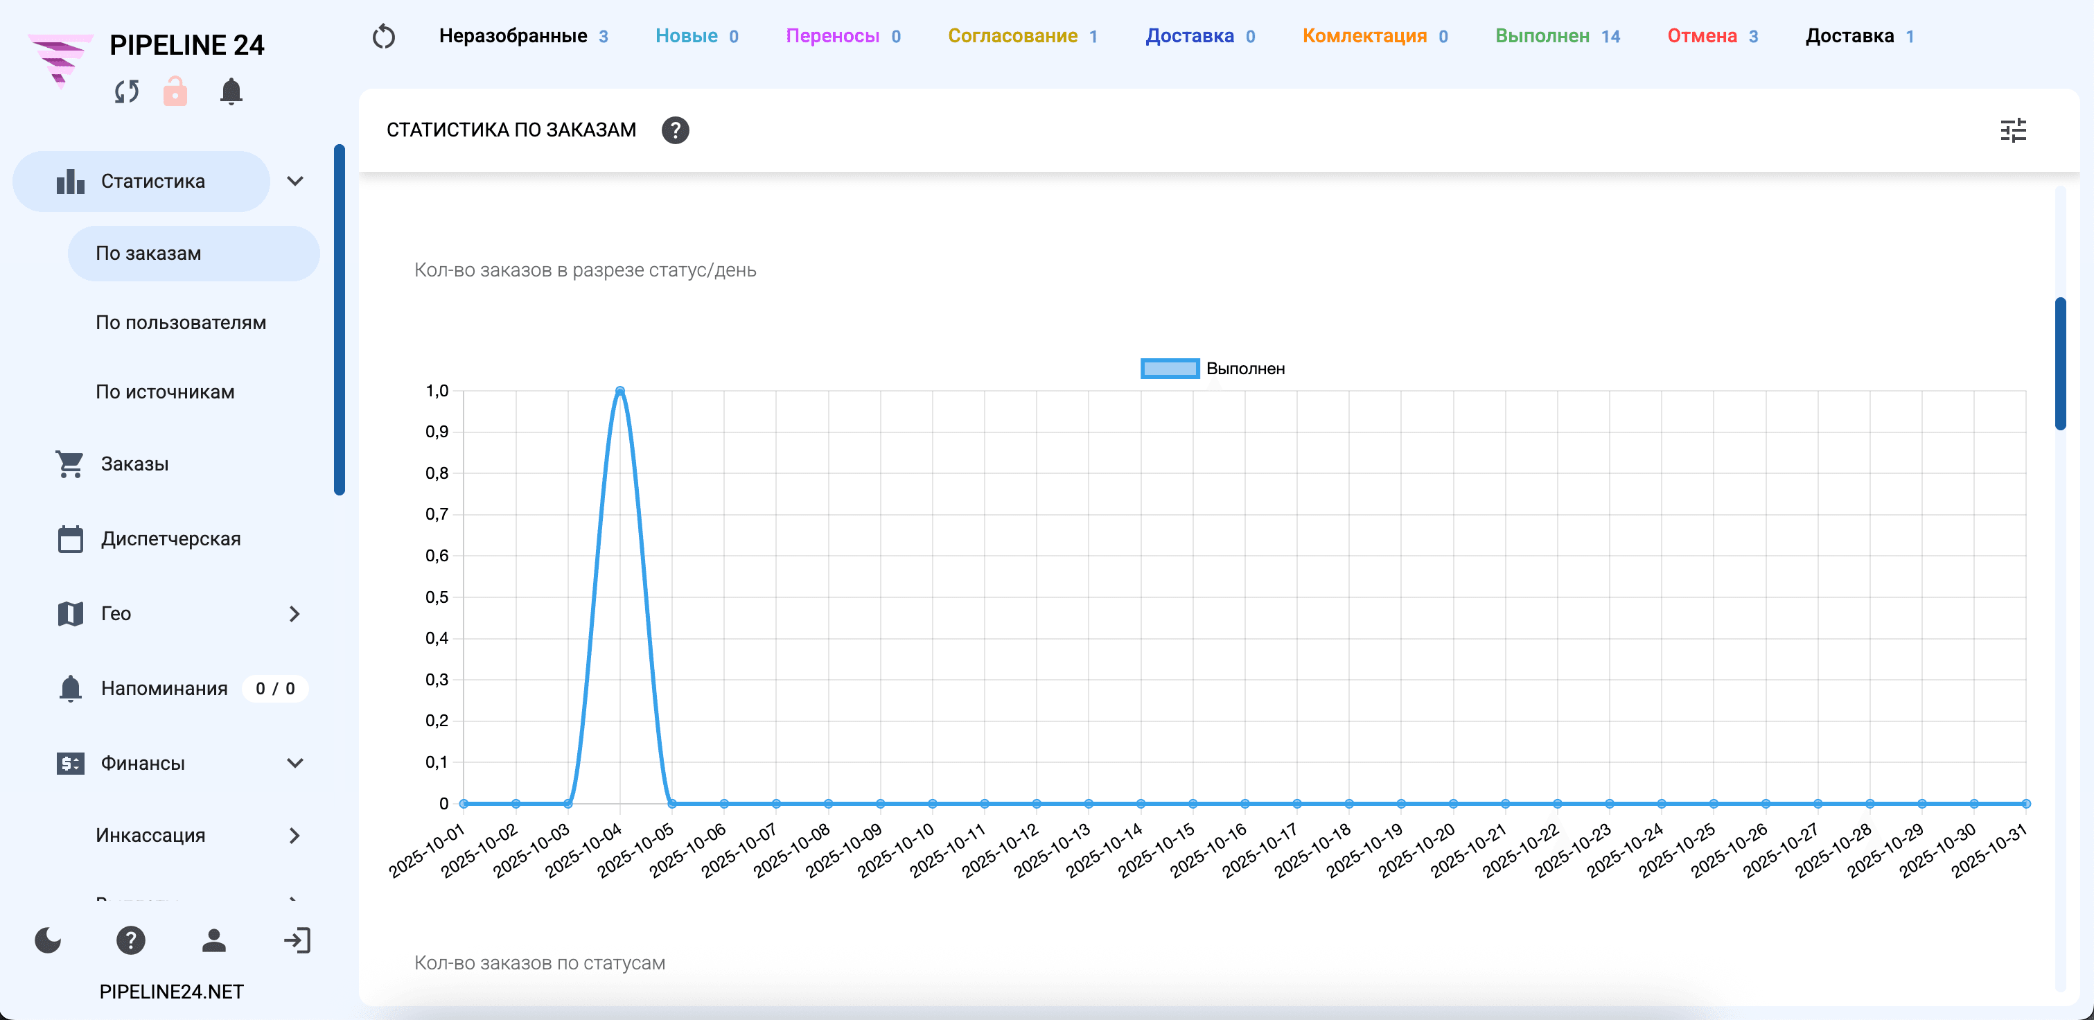Image resolution: width=2094 pixels, height=1020 pixels.
Task: Open notifications bell under logo
Action: pos(231,91)
